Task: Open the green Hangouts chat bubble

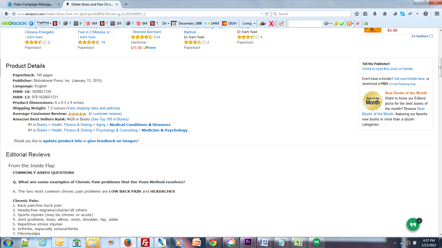Action: pos(413,225)
